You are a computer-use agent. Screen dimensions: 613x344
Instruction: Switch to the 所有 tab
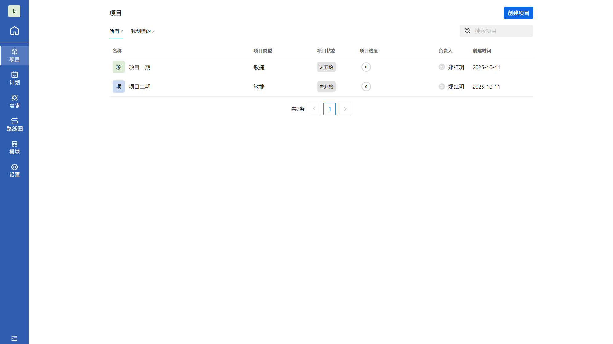116,31
